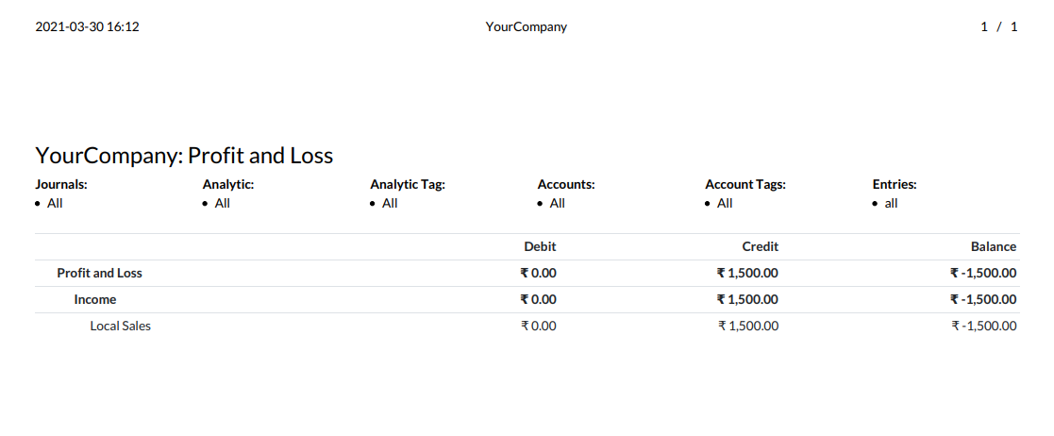Click the Profit and Loss report row

coord(527,274)
